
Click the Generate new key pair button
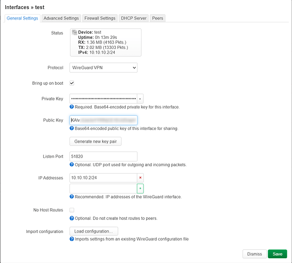click(x=96, y=141)
